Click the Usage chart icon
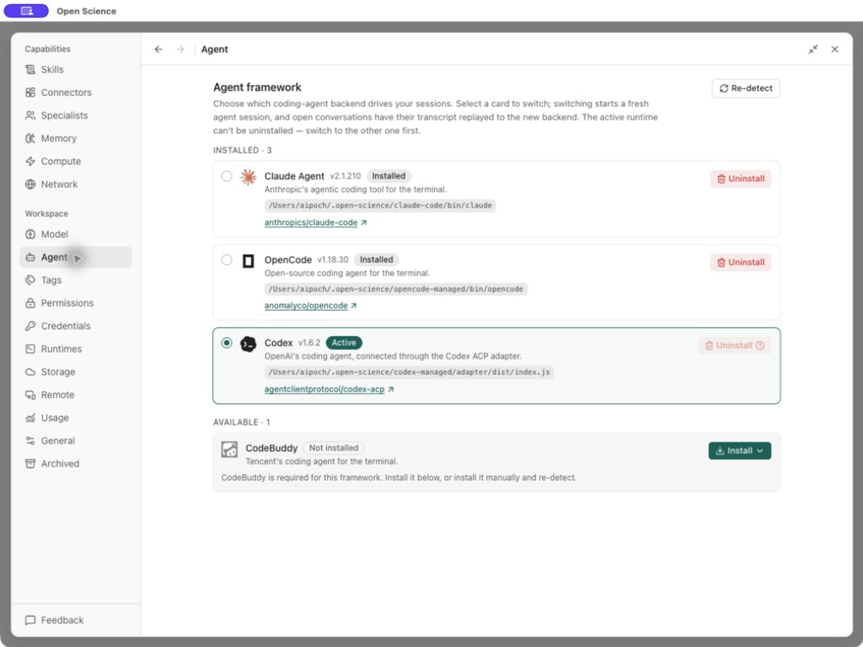Image resolution: width=863 pixels, height=647 pixels. click(30, 418)
